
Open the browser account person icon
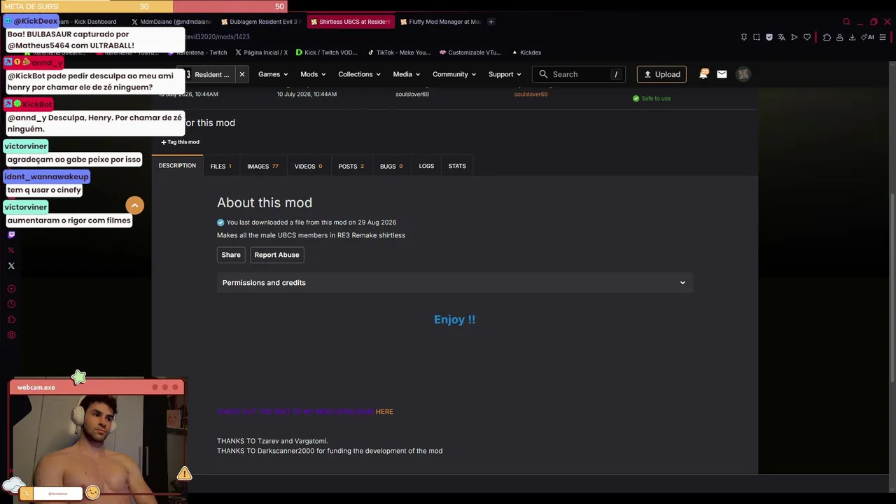tap(839, 37)
